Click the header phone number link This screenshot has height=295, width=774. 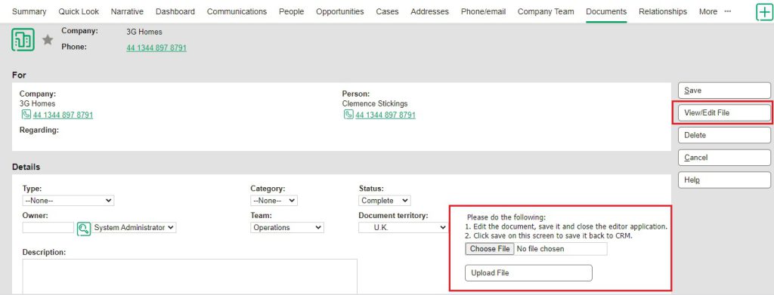(x=156, y=48)
